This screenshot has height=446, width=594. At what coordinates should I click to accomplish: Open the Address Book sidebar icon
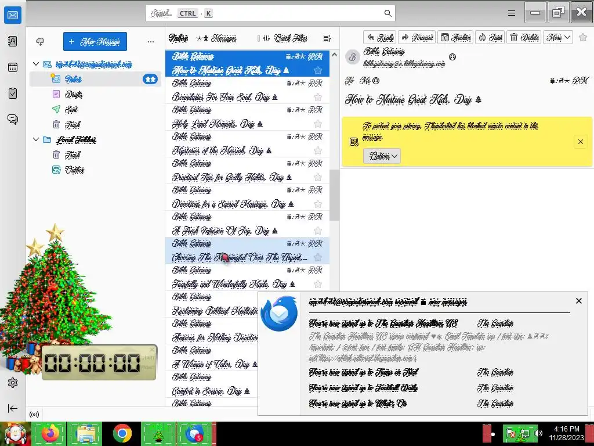[x=13, y=41]
